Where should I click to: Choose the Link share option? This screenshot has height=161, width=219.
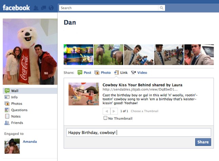coord(121,73)
